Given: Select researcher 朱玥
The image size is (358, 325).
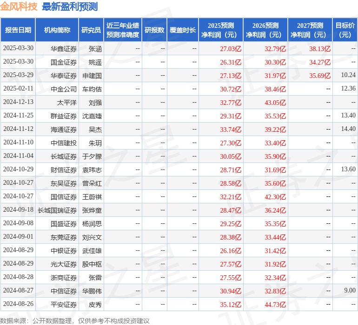Looking at the screenshot, I should coord(95,143).
